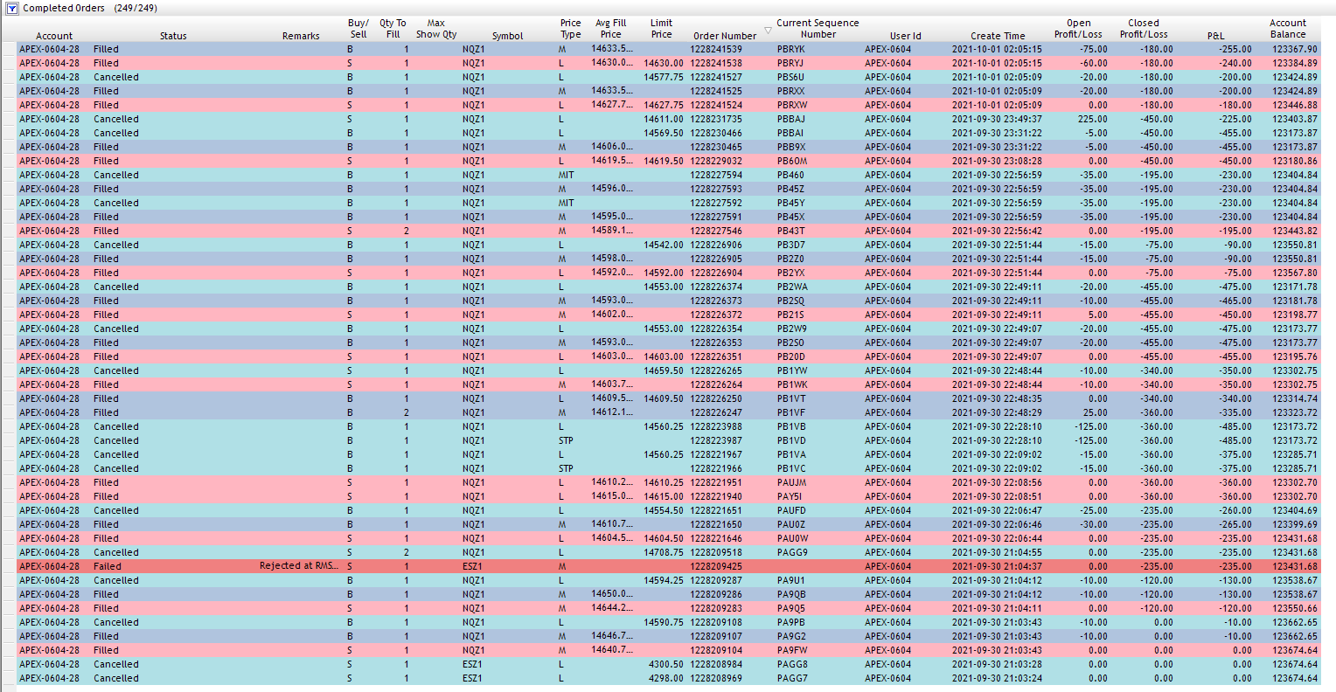Sort by the Symbol column header
The image size is (1336, 692).
click(507, 36)
